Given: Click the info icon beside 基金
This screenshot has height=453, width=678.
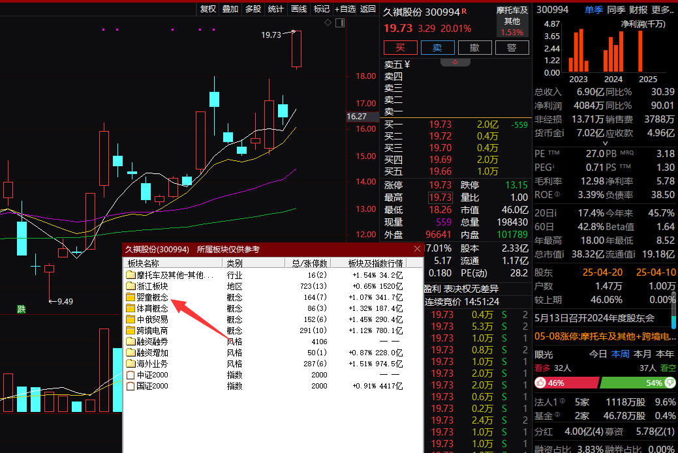Looking at the screenshot, I should [557, 415].
